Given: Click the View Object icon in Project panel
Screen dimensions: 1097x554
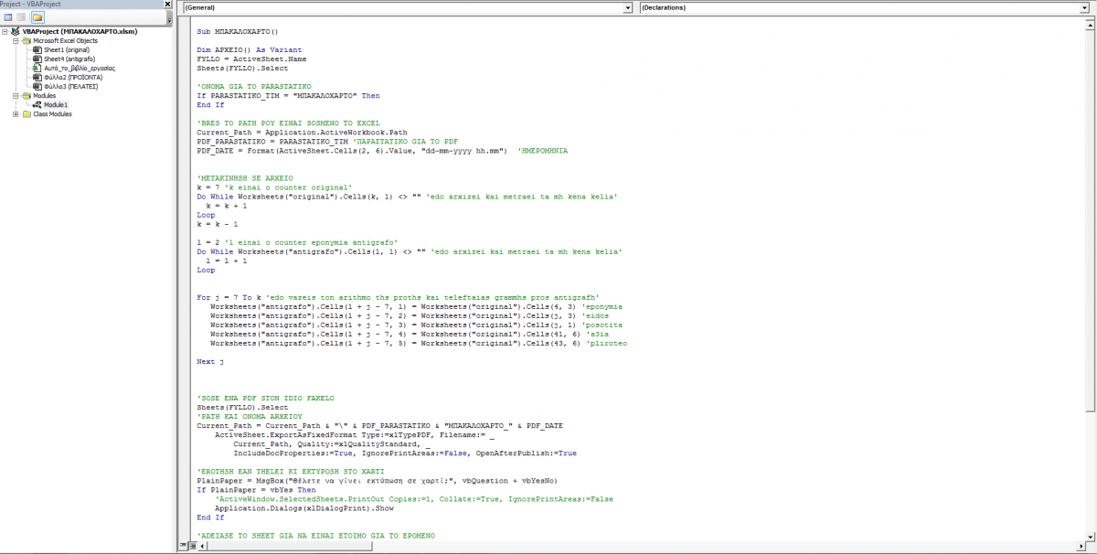Looking at the screenshot, I should (x=21, y=17).
